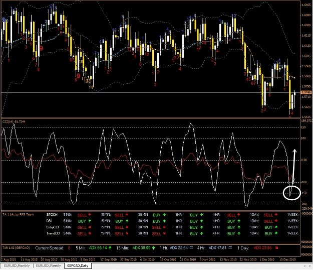313x270 pixels.
Task: Click the left chart-tab scroll arrow
Action: click(x=304, y=266)
